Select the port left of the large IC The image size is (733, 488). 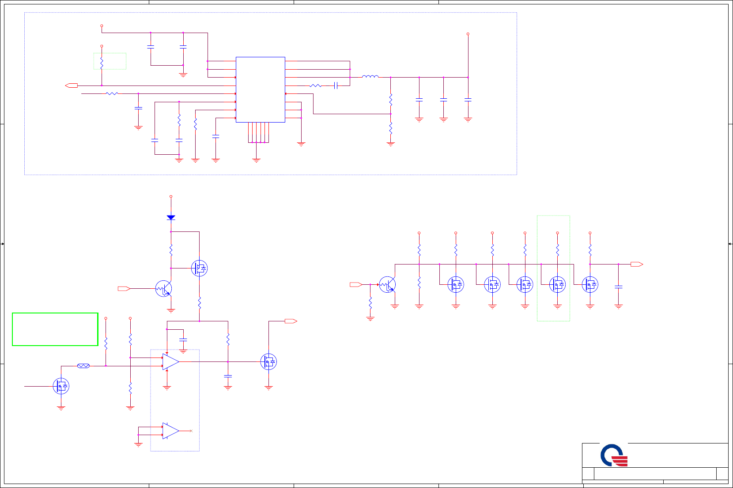(x=71, y=86)
